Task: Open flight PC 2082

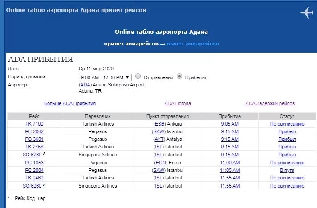Action: click(x=34, y=131)
